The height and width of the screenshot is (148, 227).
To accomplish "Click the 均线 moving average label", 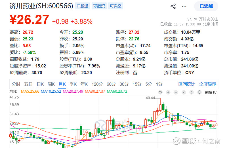I will [x=13, y=91].
